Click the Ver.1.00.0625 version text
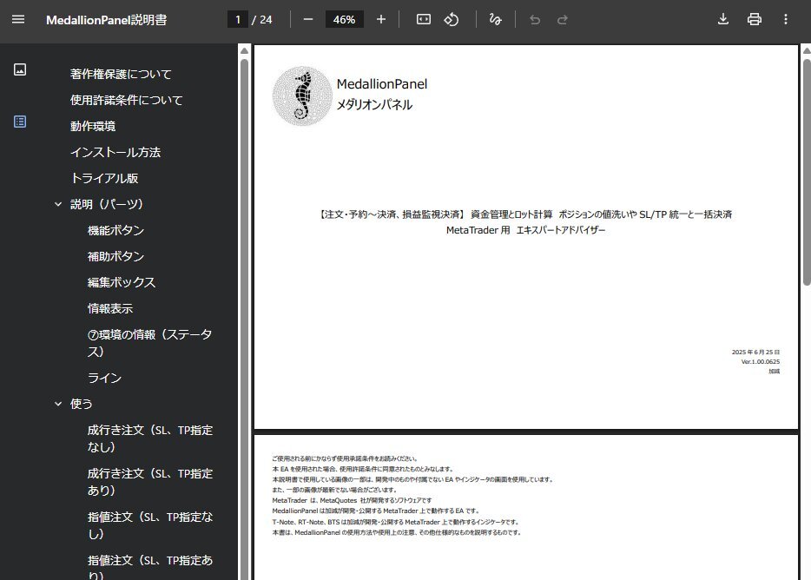This screenshot has height=580, width=811. click(761, 362)
